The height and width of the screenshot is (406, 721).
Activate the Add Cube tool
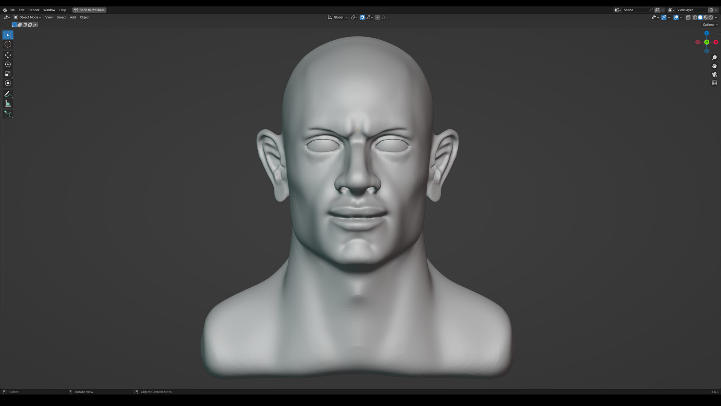[8, 114]
